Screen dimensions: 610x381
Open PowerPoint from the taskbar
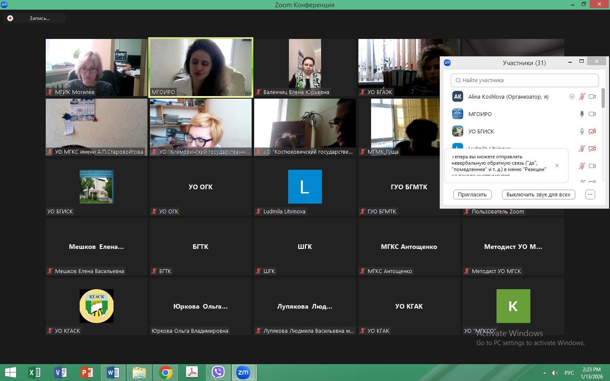coord(87,373)
